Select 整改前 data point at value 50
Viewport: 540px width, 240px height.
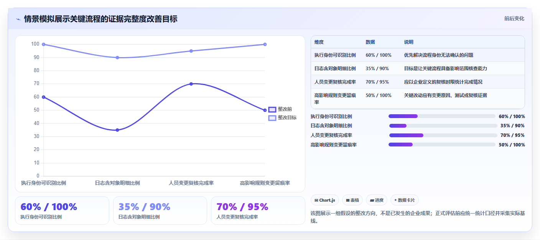click(x=265, y=110)
